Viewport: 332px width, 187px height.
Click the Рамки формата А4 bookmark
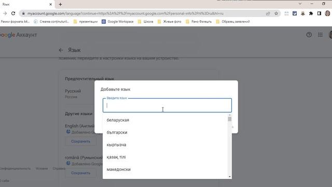pos(15,22)
